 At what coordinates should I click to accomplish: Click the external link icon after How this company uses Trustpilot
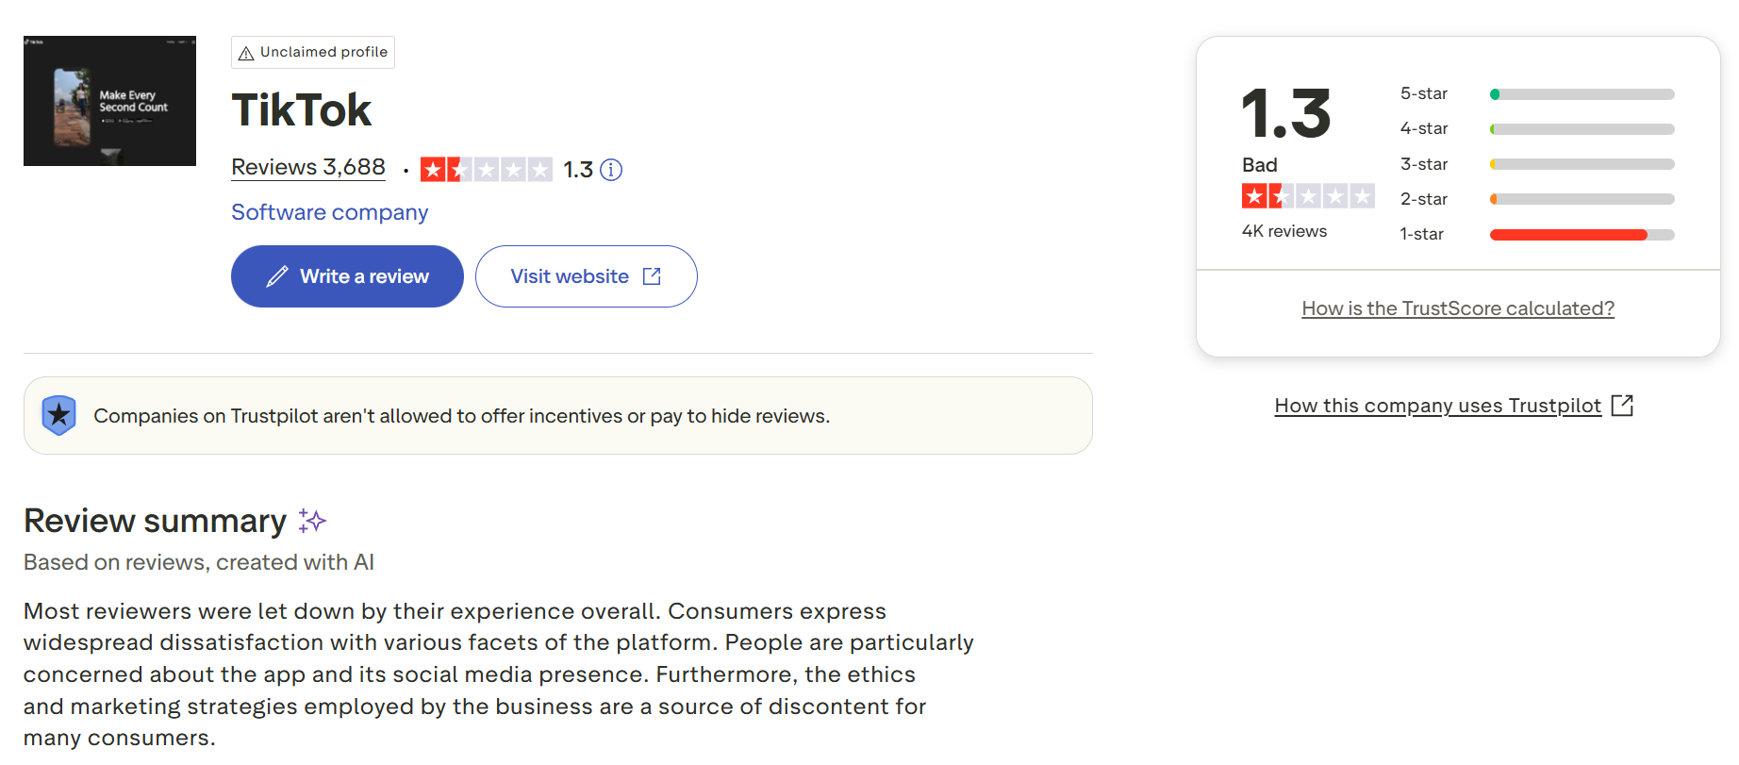[1622, 406]
